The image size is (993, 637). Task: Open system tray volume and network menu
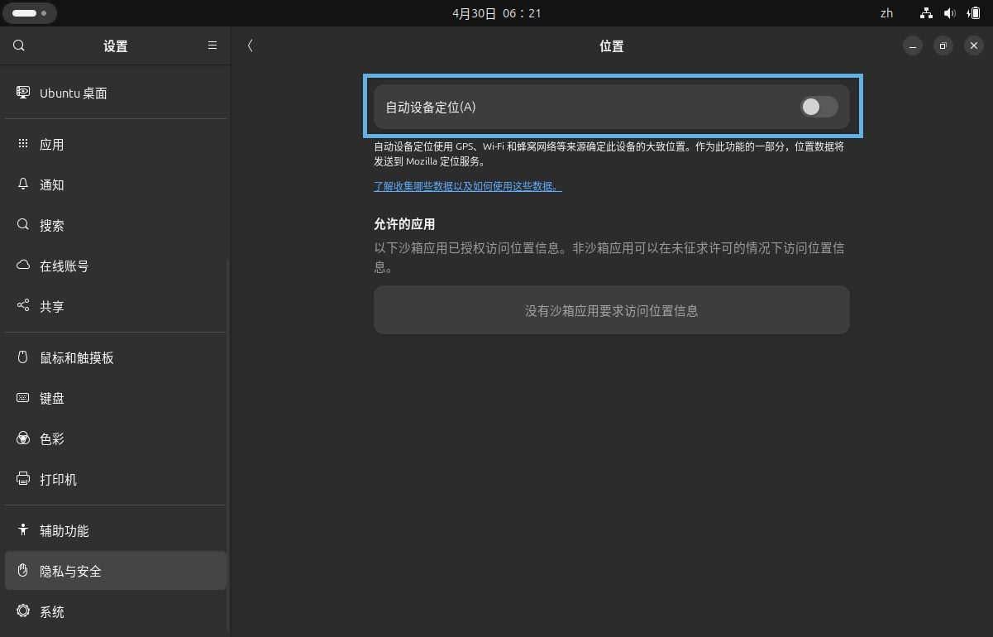coord(949,13)
